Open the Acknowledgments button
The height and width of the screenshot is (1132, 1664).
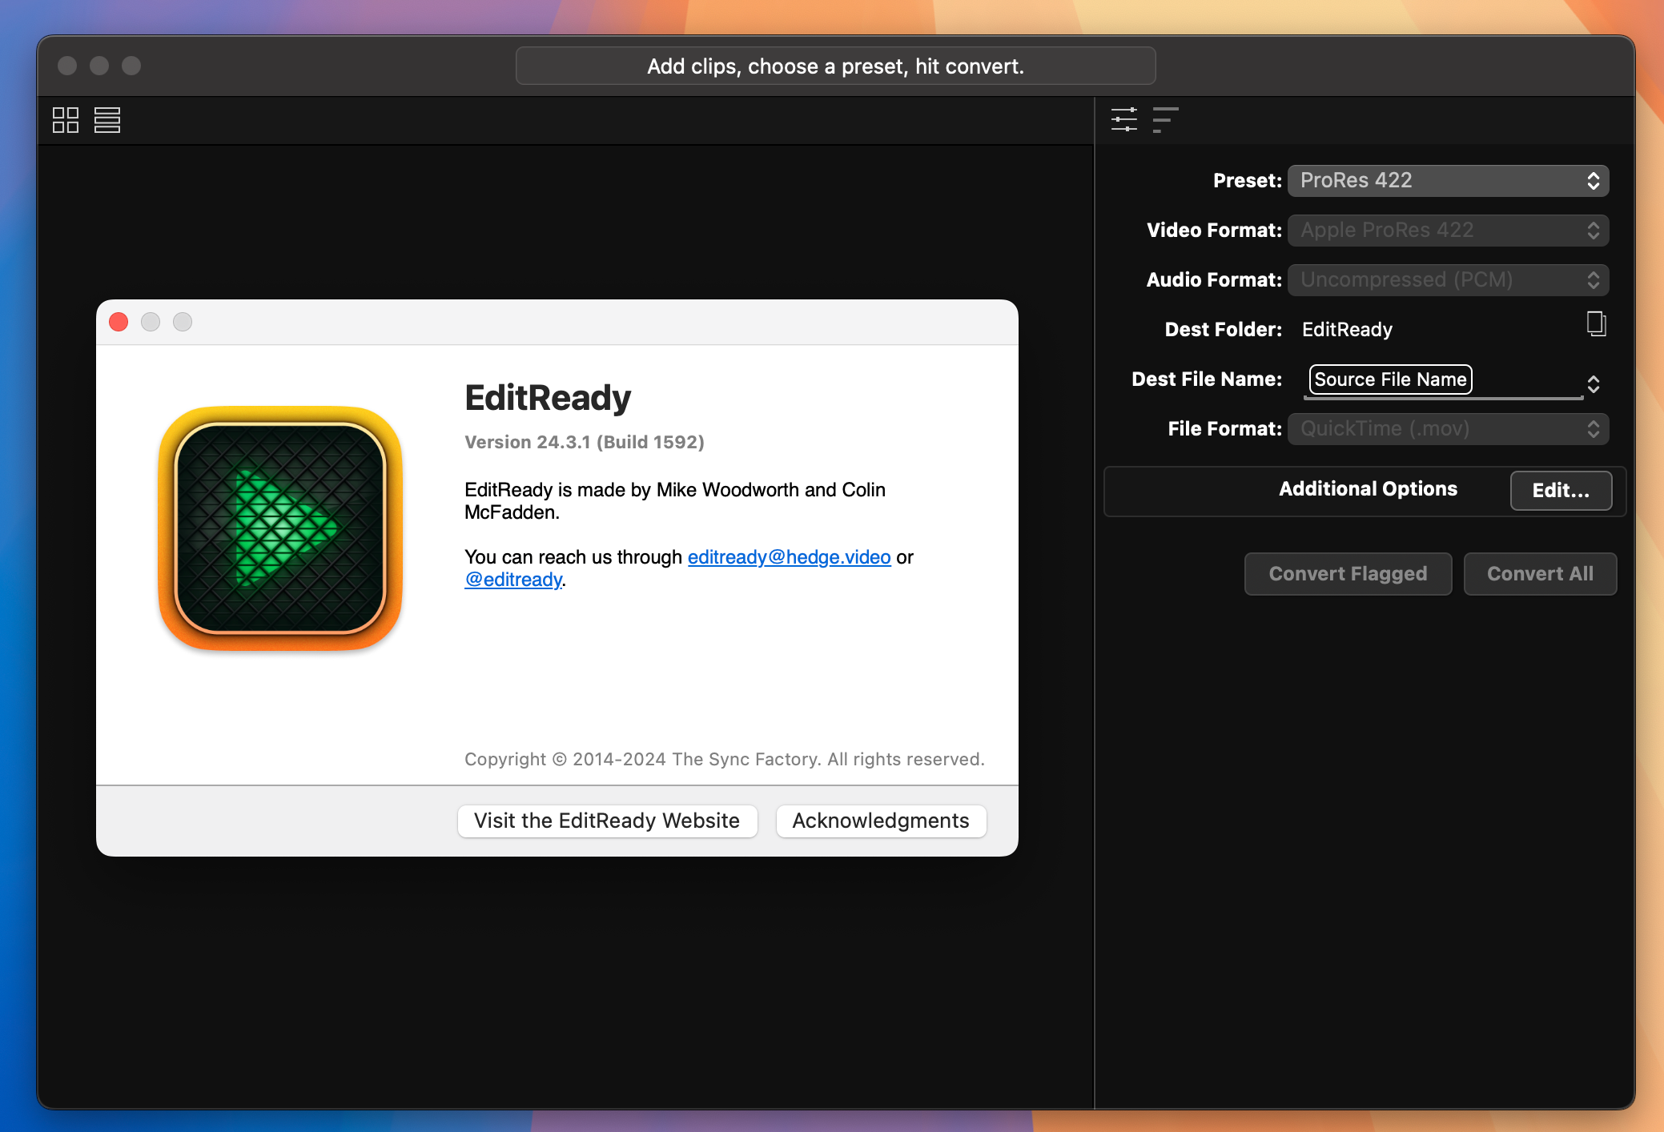click(x=881, y=821)
